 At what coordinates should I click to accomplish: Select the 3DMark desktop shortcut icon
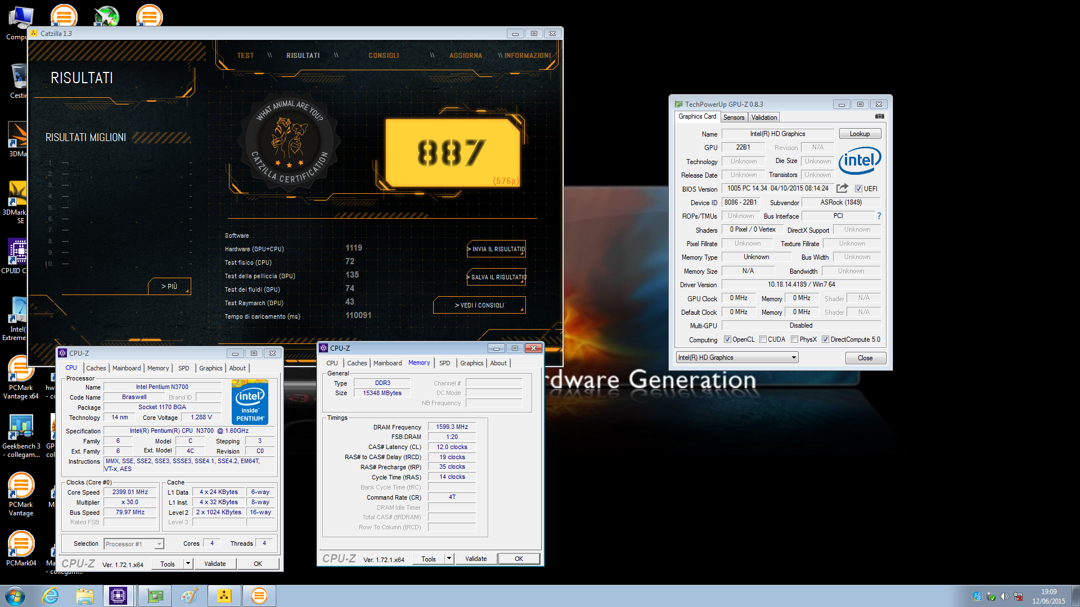[x=18, y=139]
